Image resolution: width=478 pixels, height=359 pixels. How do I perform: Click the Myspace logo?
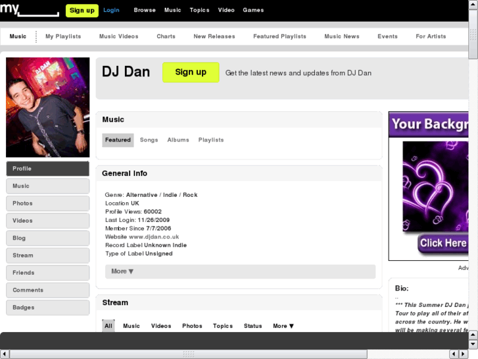pos(30,10)
